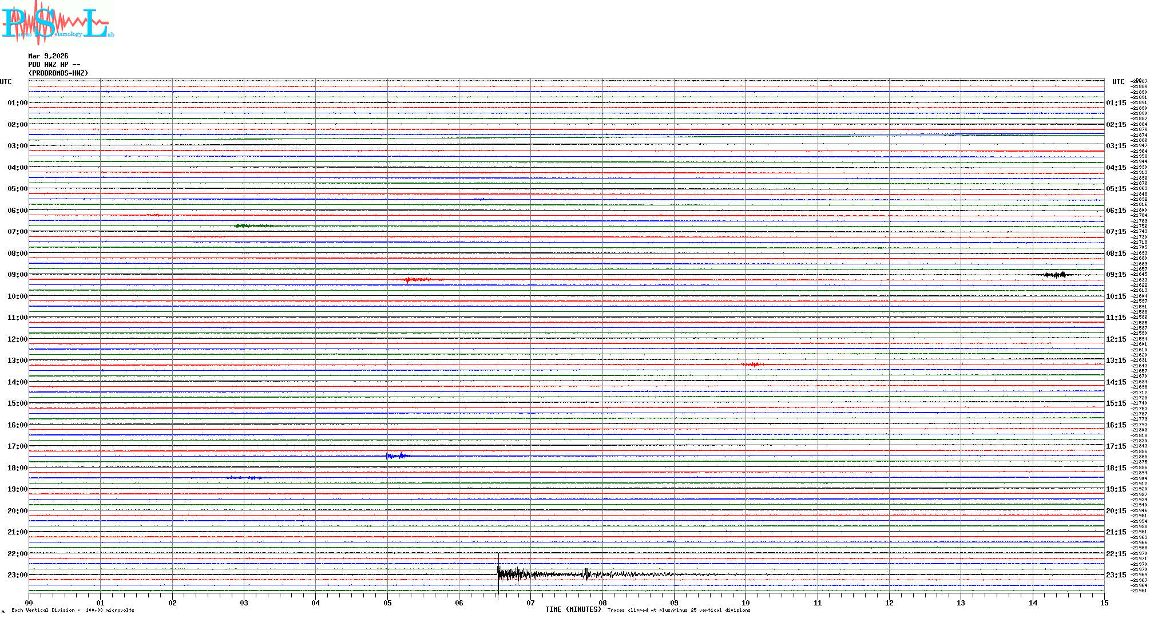Click the right 04:15 time label
The width and height of the screenshot is (1150, 618).
pos(1116,168)
